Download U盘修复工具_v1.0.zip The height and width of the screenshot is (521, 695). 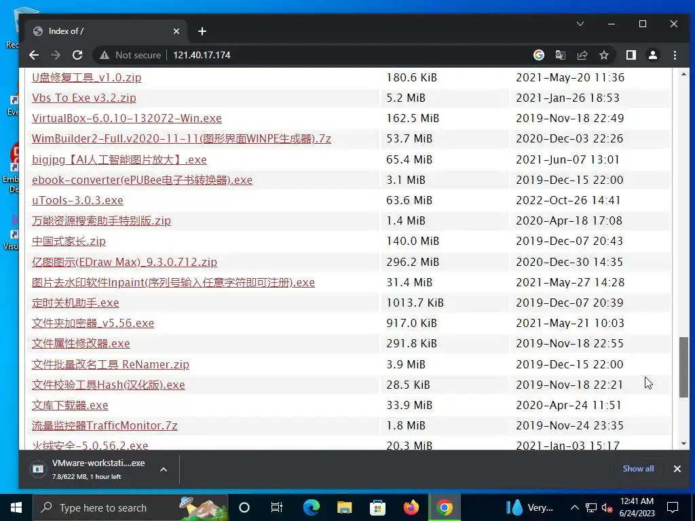(x=86, y=77)
